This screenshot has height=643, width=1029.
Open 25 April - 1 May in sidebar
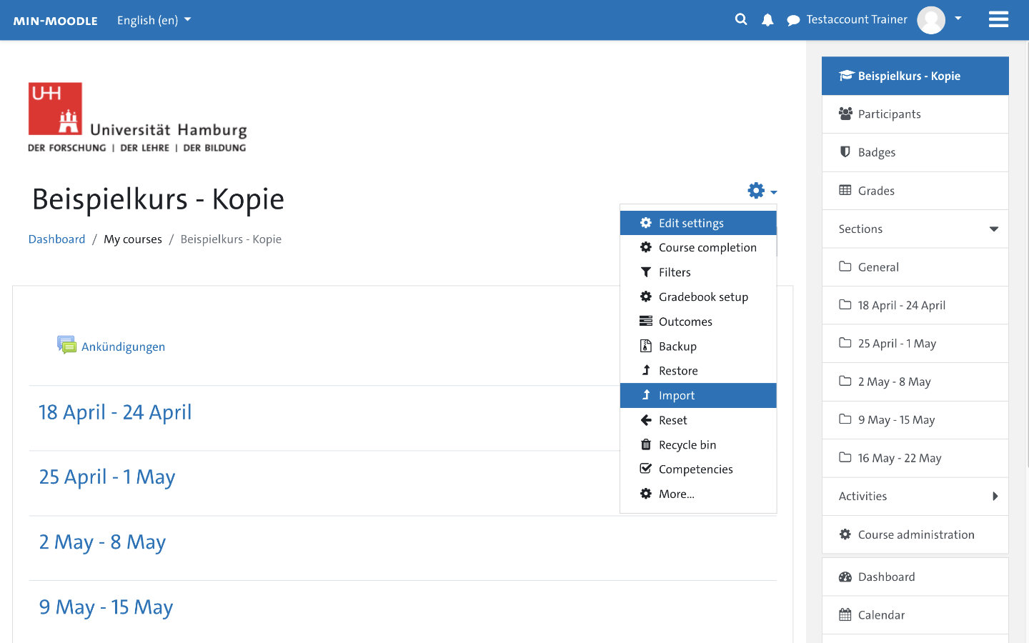click(915, 344)
